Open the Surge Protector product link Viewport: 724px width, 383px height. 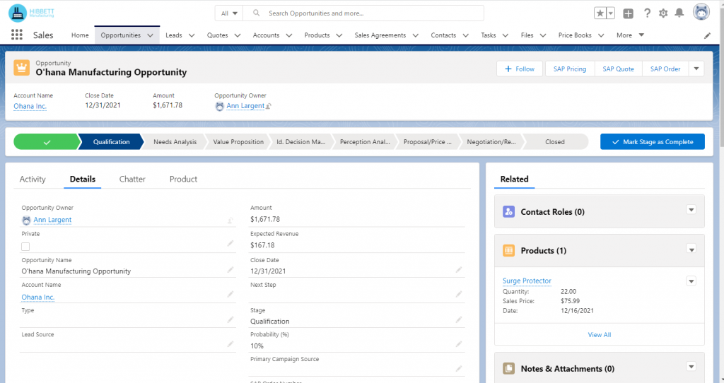pos(527,281)
